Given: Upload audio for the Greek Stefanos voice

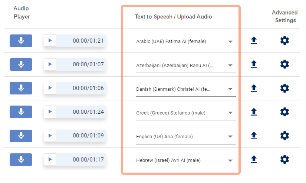Looking at the screenshot, I should [254, 112].
